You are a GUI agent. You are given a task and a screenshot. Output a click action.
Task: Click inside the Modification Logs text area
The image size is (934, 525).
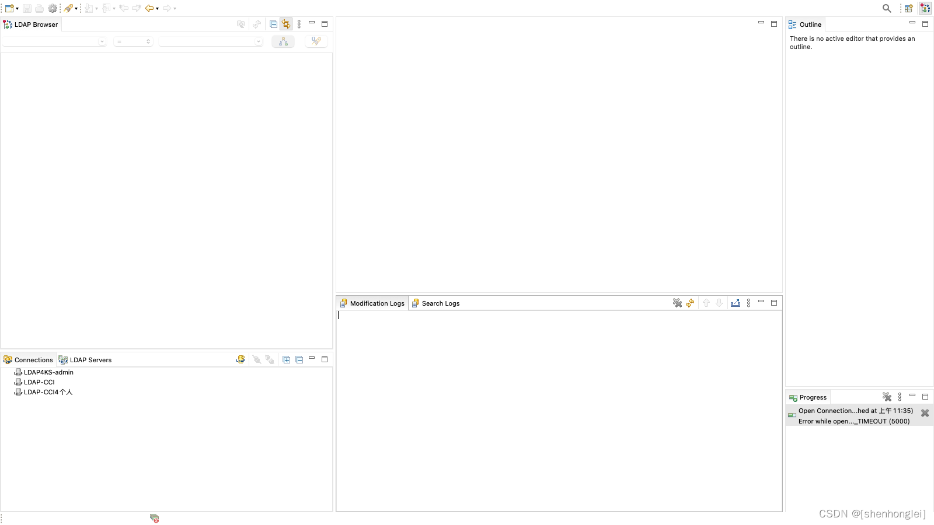click(x=559, y=411)
